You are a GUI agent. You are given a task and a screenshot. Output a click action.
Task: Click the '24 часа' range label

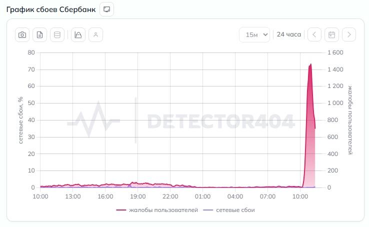pyautogui.click(x=289, y=34)
